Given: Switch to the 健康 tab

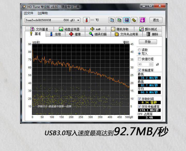Looking at the screenshot, I should point(75,34).
